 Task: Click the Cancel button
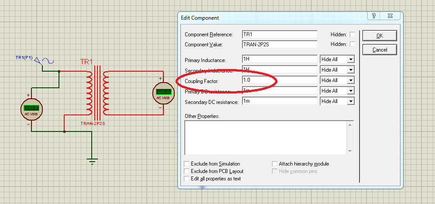coord(380,50)
